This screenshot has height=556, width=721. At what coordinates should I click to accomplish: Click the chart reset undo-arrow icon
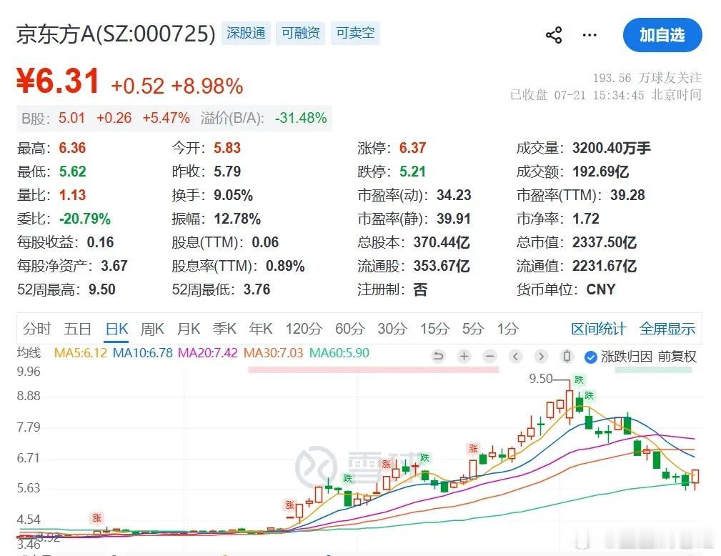(439, 356)
